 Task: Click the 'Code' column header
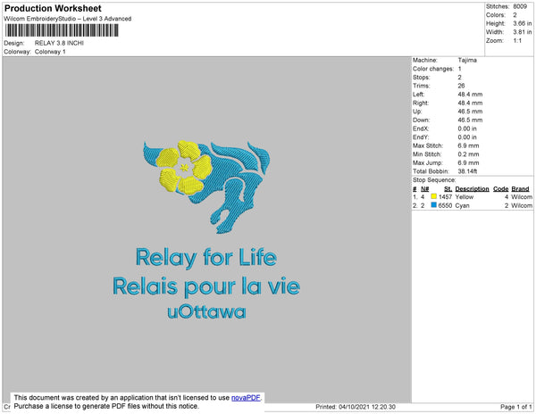501,189
